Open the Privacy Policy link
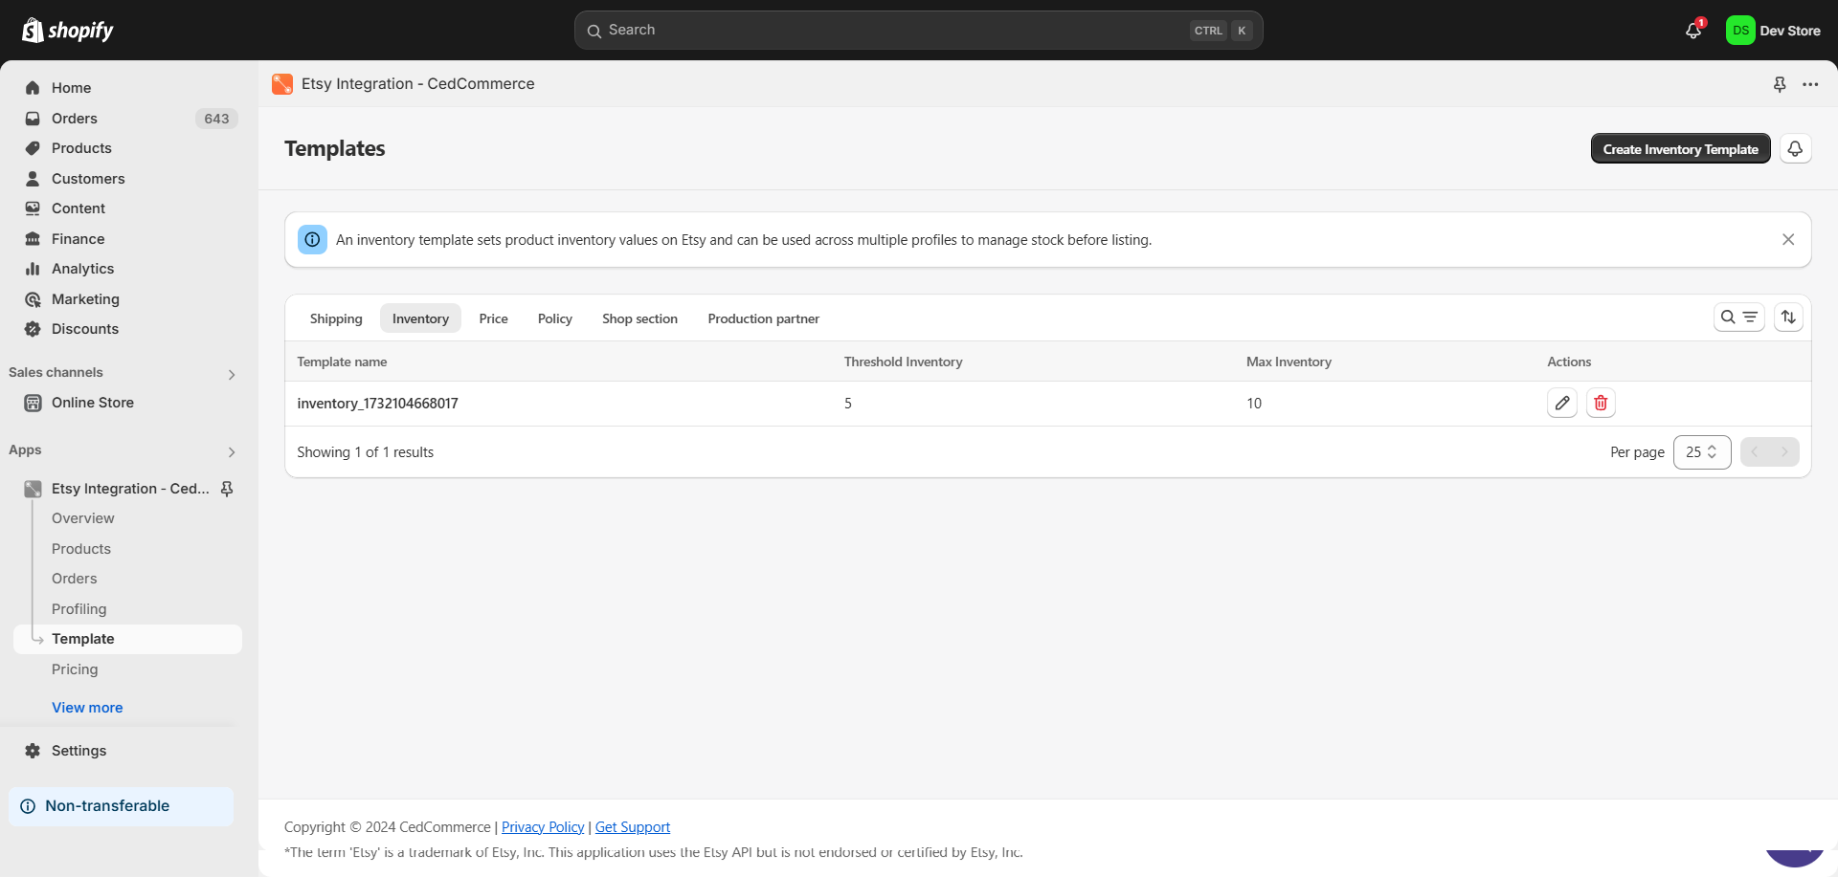Viewport: 1838px width, 877px height. pyautogui.click(x=543, y=827)
